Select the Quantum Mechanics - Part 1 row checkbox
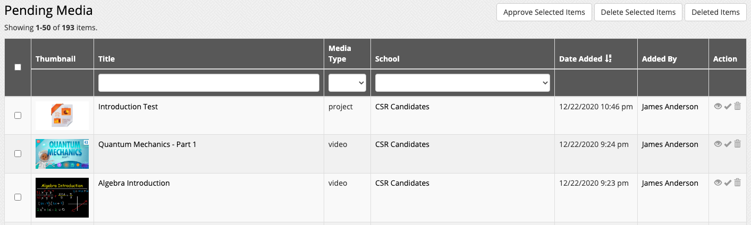 pos(18,153)
